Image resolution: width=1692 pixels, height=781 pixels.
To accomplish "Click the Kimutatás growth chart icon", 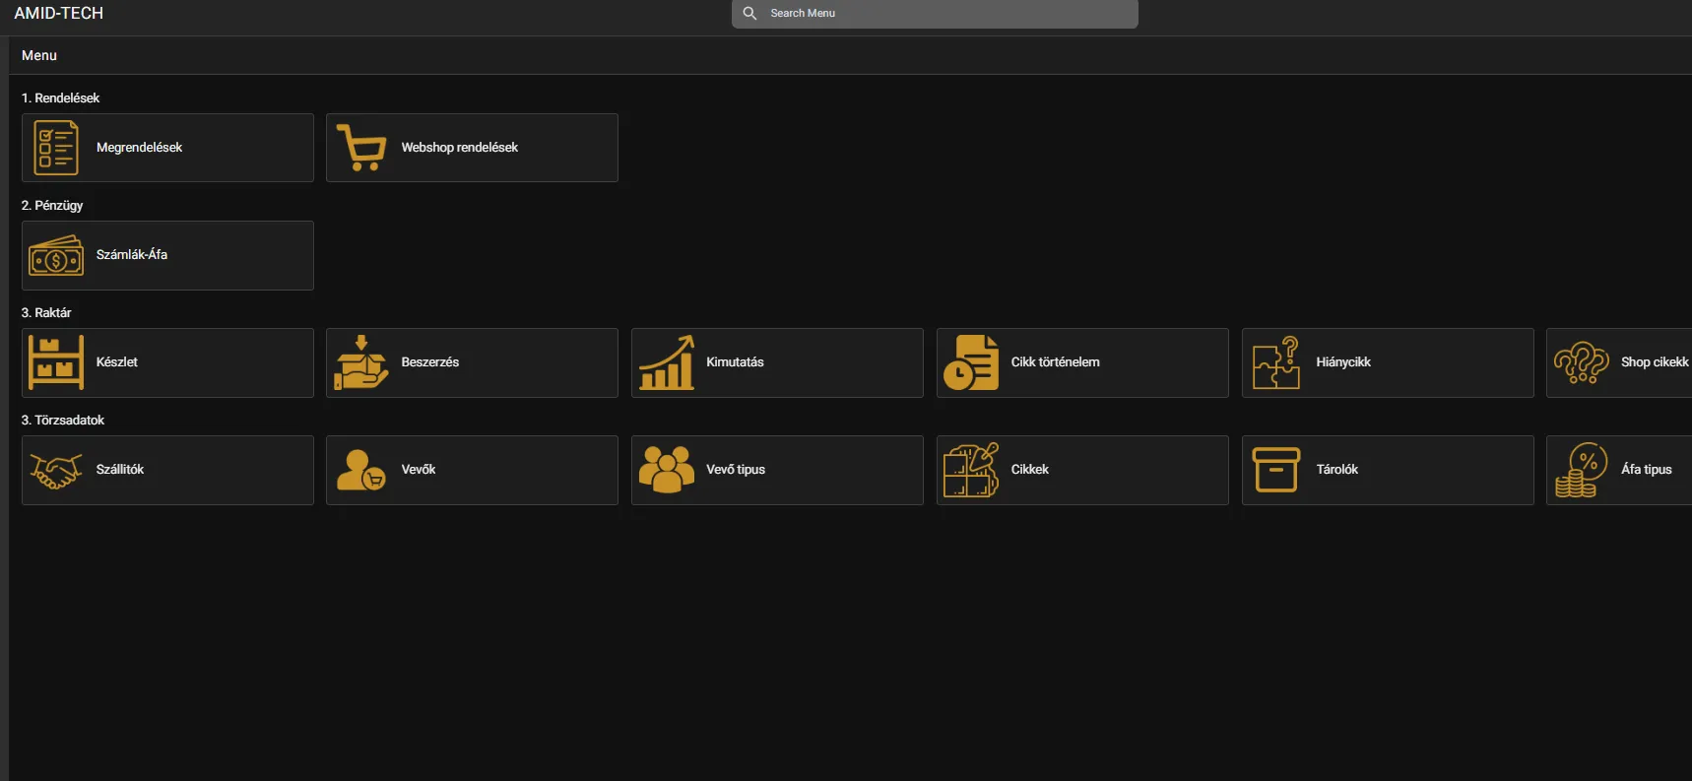I will pyautogui.click(x=667, y=362).
